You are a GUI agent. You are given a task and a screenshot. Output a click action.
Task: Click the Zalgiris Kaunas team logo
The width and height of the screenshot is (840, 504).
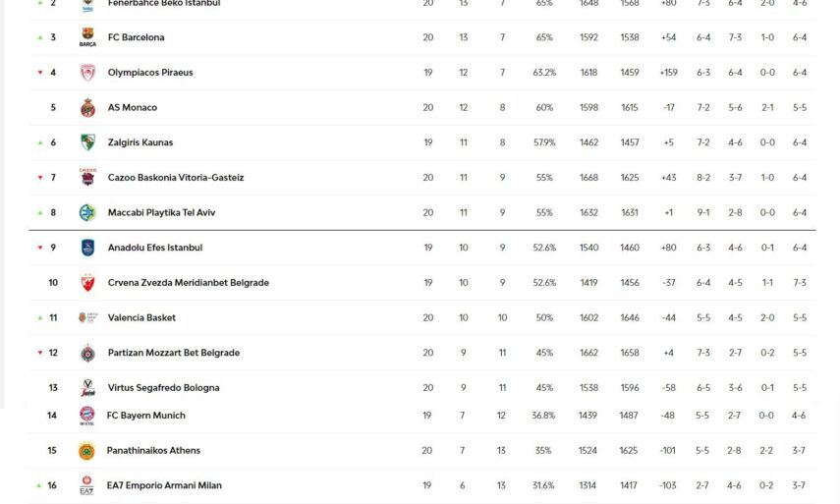tap(87, 142)
